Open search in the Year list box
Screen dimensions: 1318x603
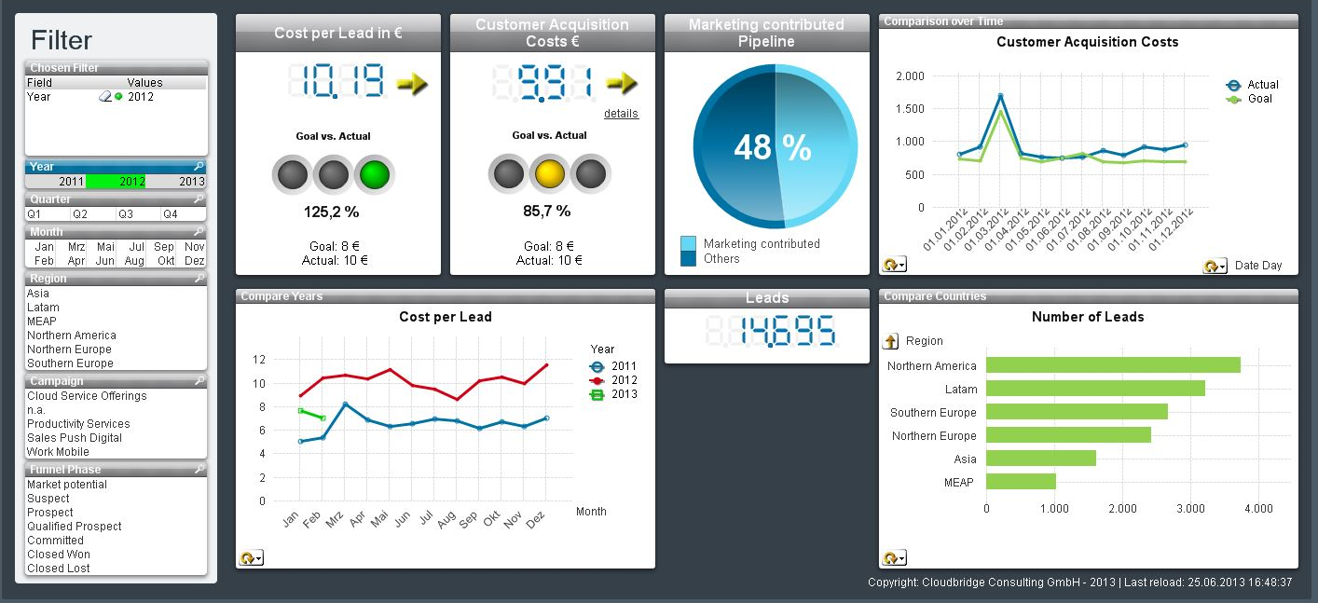click(x=199, y=167)
